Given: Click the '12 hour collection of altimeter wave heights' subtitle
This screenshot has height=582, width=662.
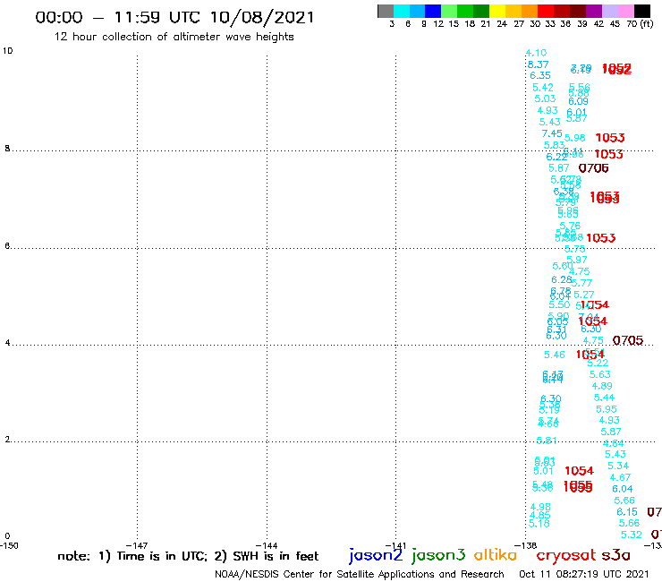Looking at the screenshot, I should 174,37.
